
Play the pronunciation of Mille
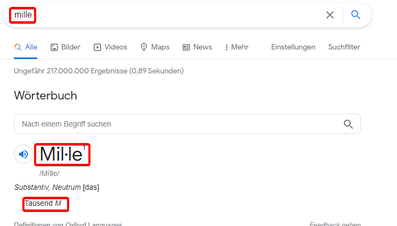[x=23, y=154]
